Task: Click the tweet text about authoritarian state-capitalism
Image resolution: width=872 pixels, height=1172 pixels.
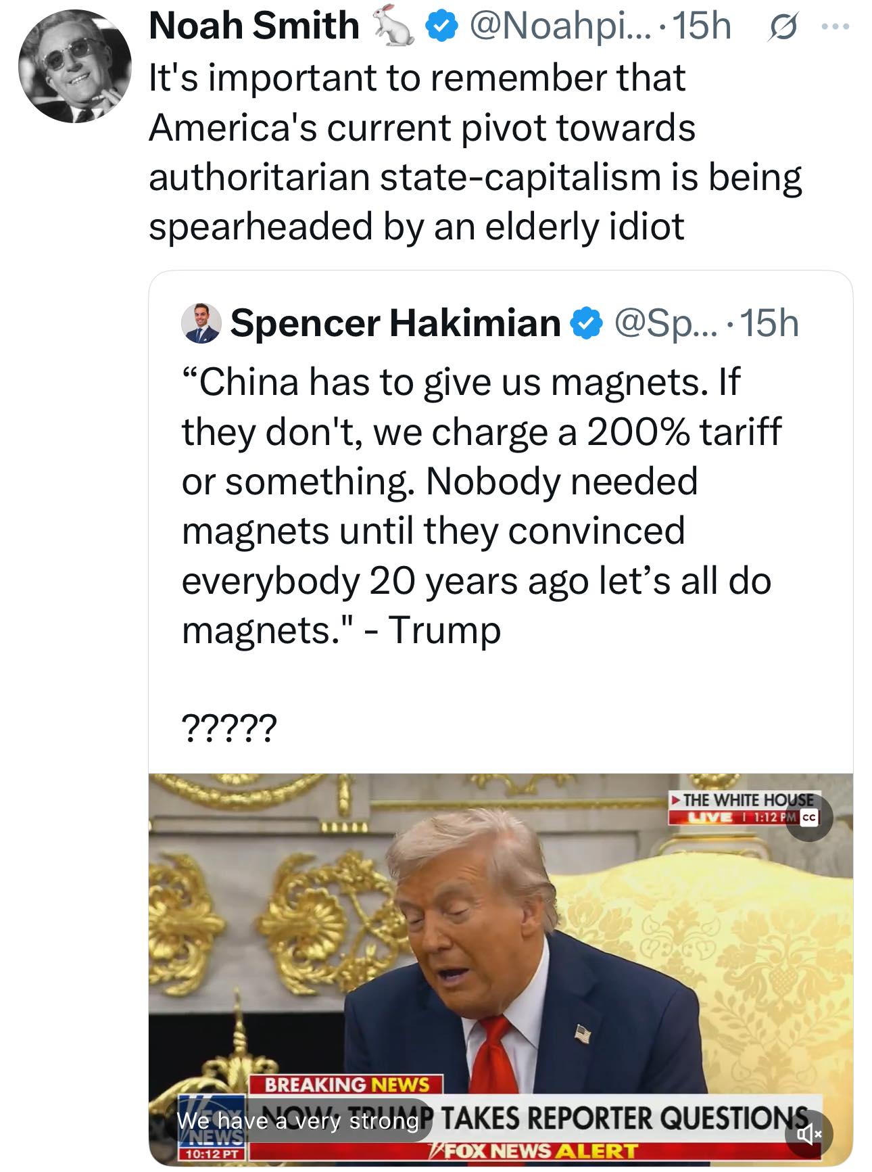Action: 473,151
